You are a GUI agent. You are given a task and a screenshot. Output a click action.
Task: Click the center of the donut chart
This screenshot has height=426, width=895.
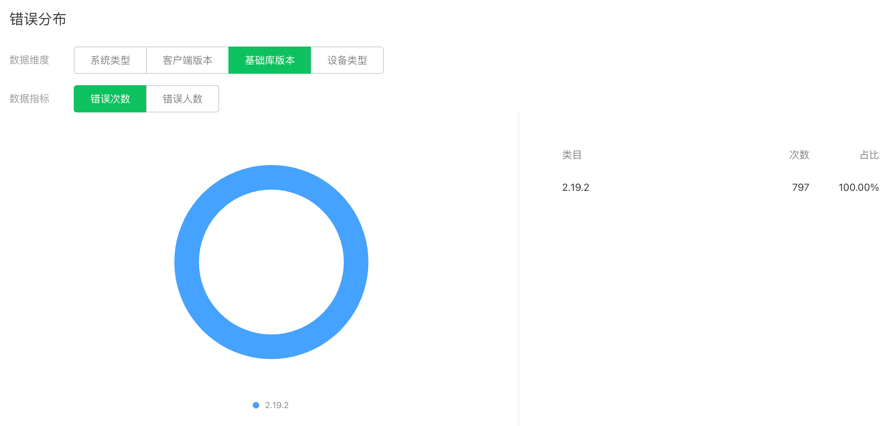coord(271,262)
